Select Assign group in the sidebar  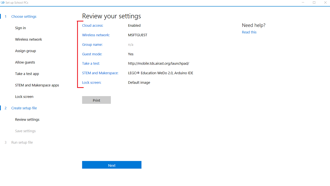click(x=25, y=51)
